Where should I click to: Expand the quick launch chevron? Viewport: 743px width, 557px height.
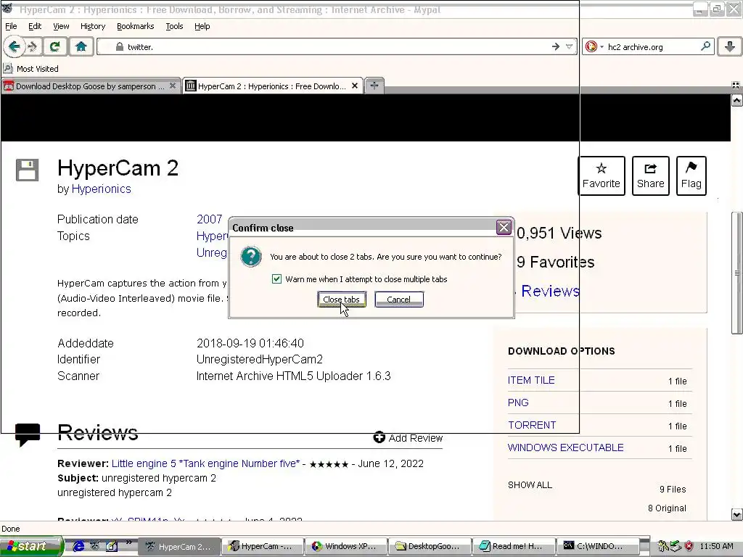click(x=129, y=542)
